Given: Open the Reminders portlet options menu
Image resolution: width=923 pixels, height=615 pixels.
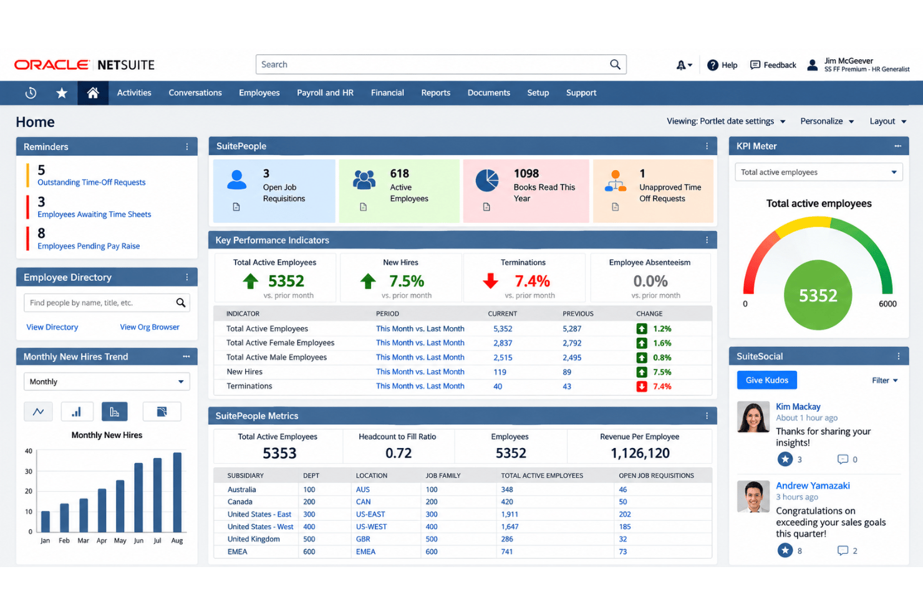Looking at the screenshot, I should (x=186, y=147).
